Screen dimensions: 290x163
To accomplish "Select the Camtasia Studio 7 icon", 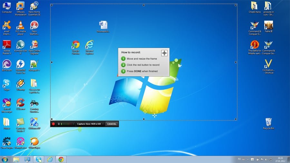I will (21, 125).
